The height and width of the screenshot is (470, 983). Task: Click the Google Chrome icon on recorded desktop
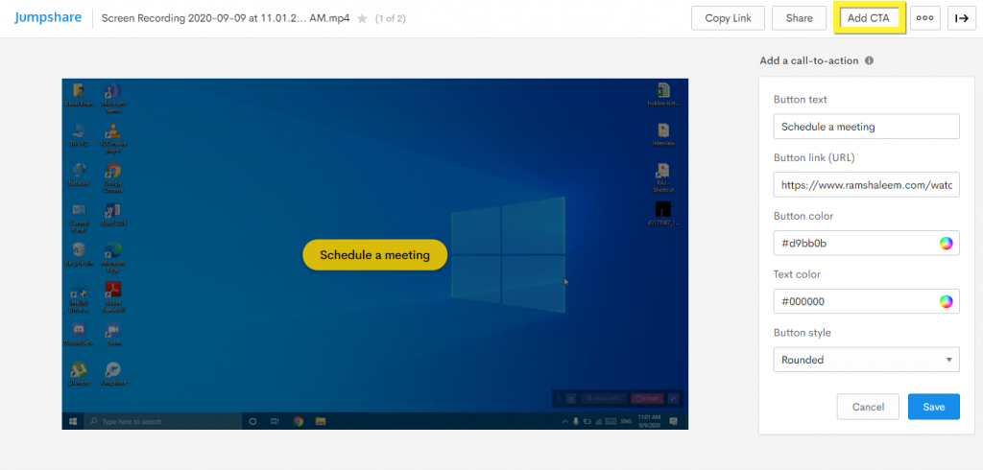click(113, 172)
